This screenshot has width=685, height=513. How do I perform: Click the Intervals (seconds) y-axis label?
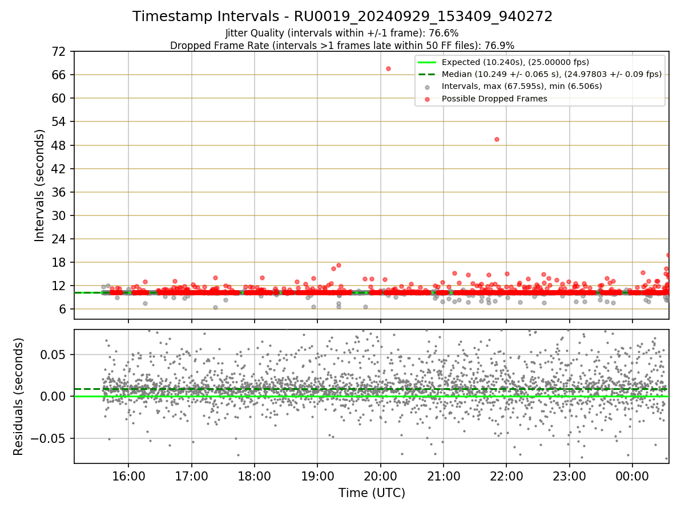[39, 185]
